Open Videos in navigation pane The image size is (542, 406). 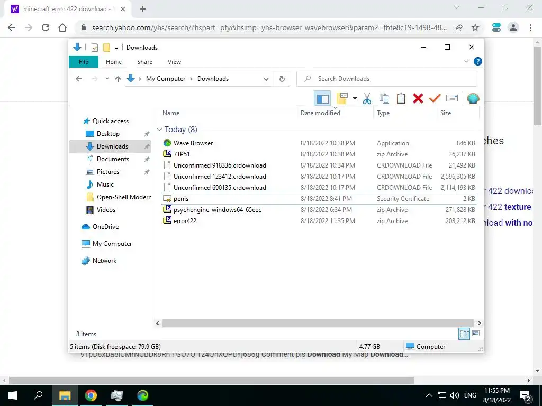coord(106,209)
